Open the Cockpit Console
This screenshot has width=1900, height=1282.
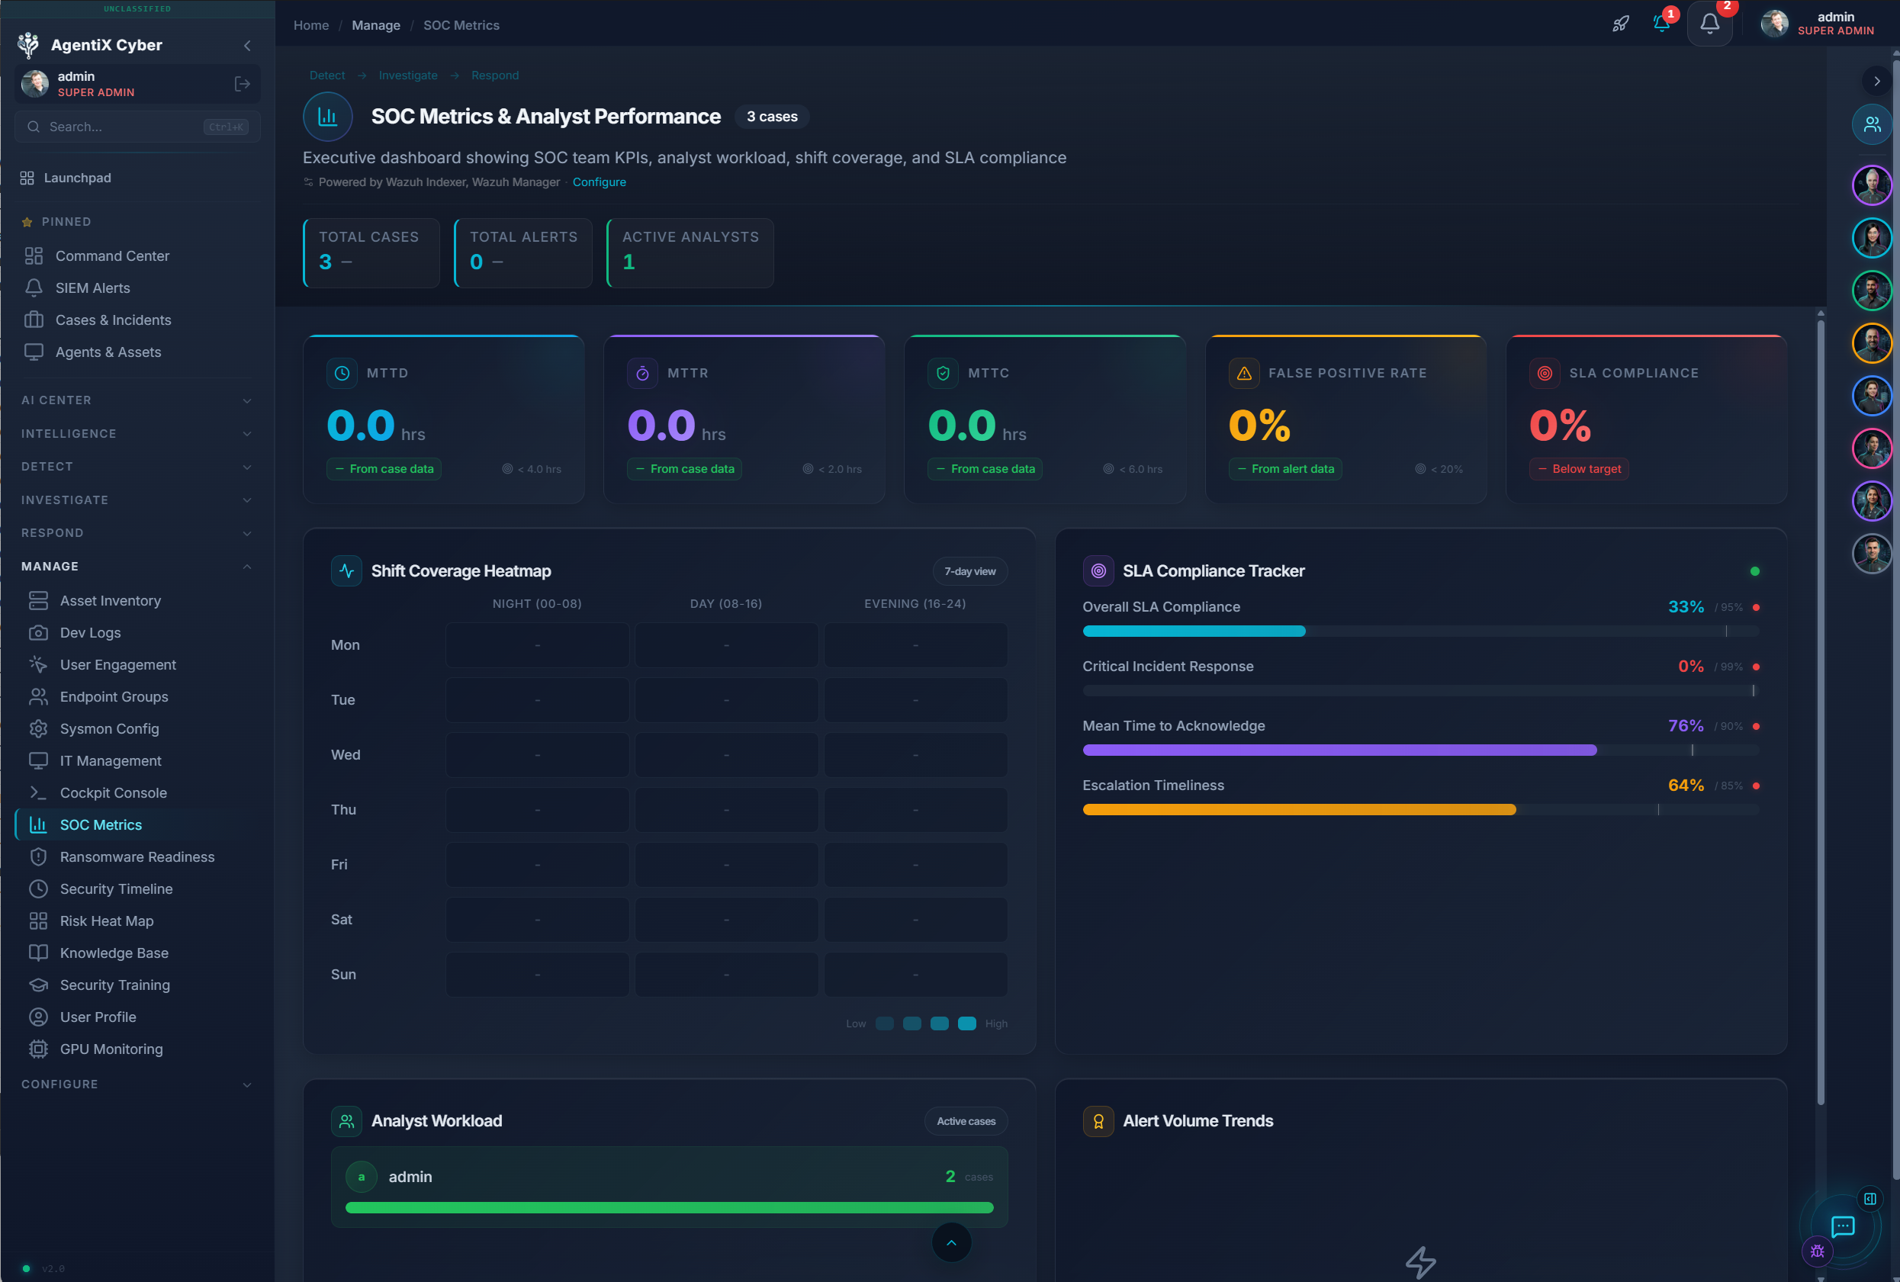tap(114, 792)
